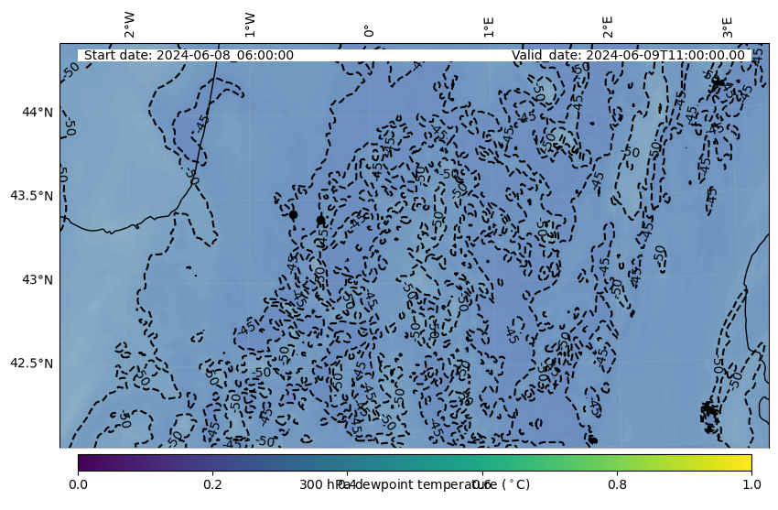Select the 2°E longitude tick label
This screenshot has width=778, height=510.
(608, 26)
